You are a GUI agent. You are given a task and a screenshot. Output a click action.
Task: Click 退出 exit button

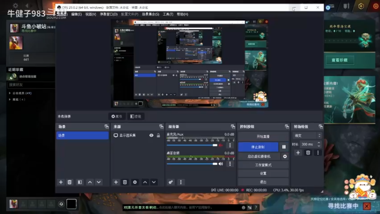pyautogui.click(x=263, y=182)
